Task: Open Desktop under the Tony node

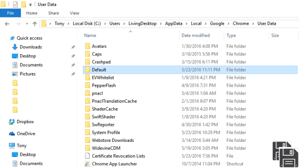Action: [28, 154]
